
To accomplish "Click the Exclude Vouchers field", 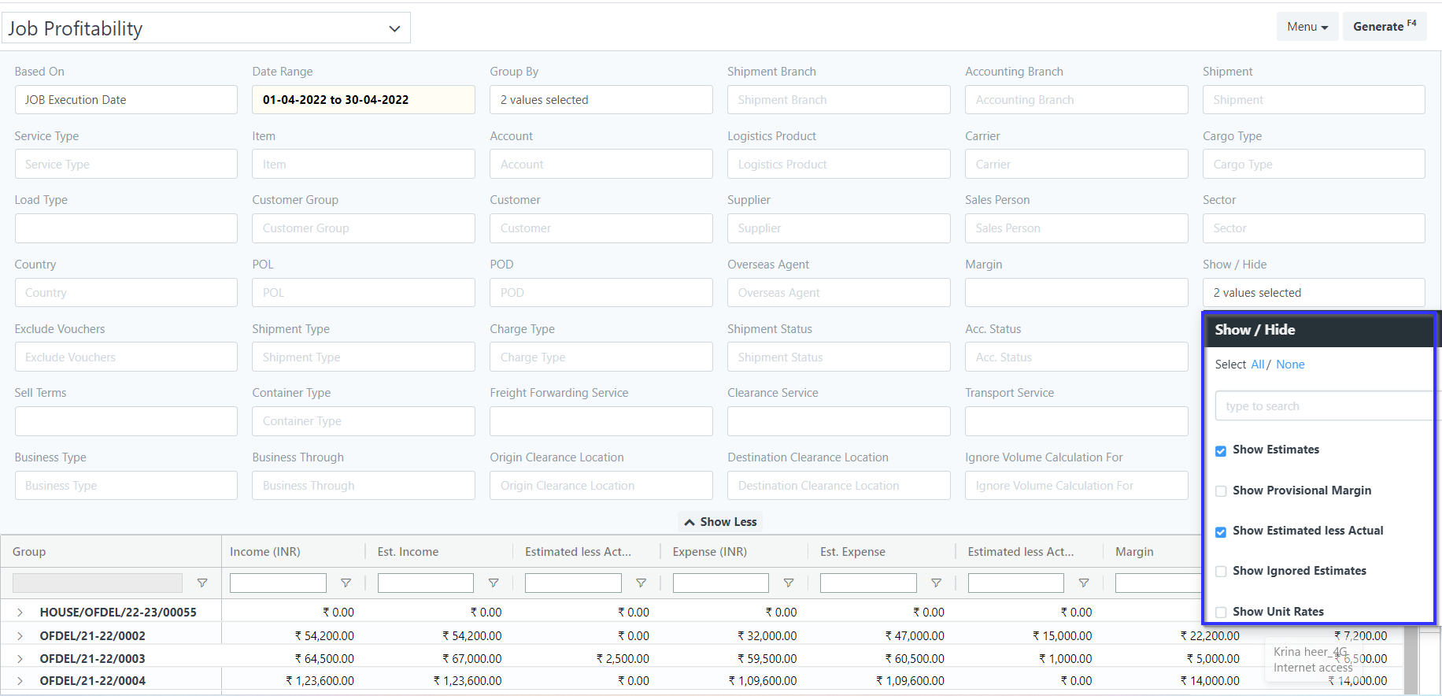I will click(x=126, y=357).
